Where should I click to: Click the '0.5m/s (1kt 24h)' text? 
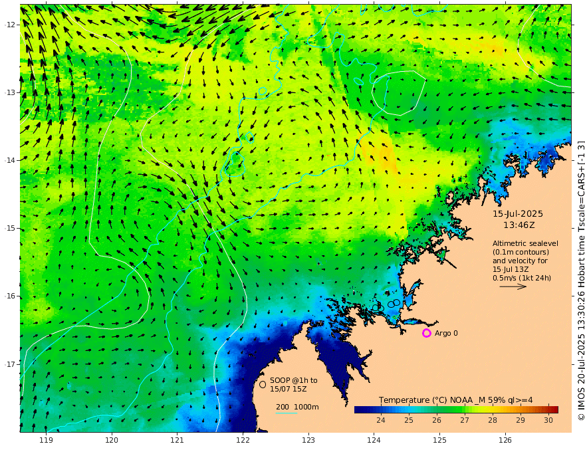[x=522, y=278]
